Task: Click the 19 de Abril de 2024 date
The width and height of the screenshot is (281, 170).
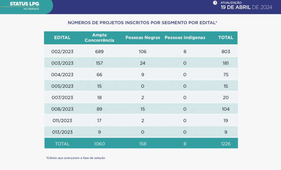Action: pos(246,7)
